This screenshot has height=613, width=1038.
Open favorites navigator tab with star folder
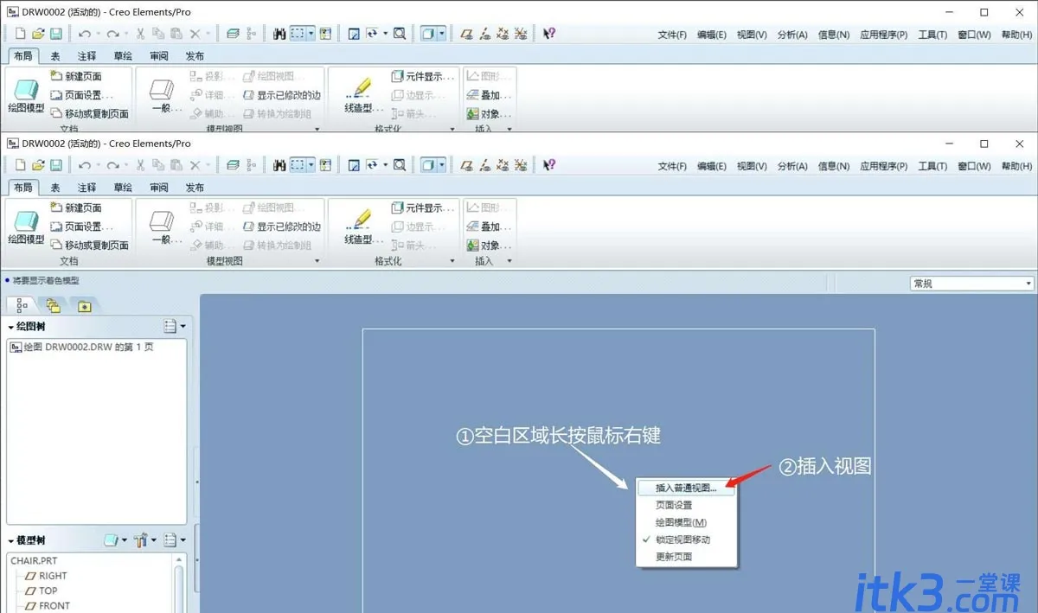click(84, 305)
